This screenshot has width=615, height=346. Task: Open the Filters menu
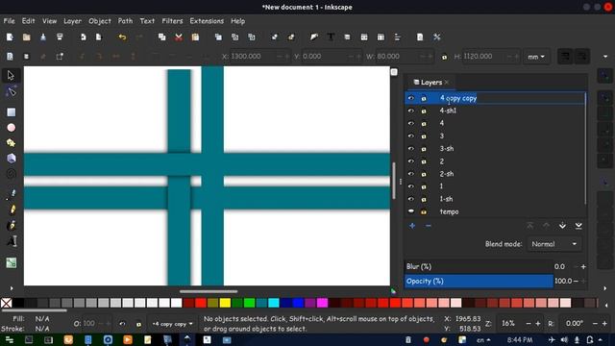click(172, 21)
